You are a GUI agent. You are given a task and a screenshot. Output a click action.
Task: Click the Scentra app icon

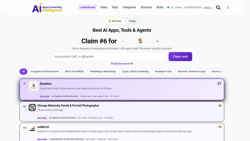pos(33,86)
